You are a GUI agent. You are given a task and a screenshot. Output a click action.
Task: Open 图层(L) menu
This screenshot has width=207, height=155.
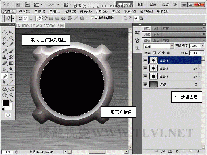[x=55, y=11]
